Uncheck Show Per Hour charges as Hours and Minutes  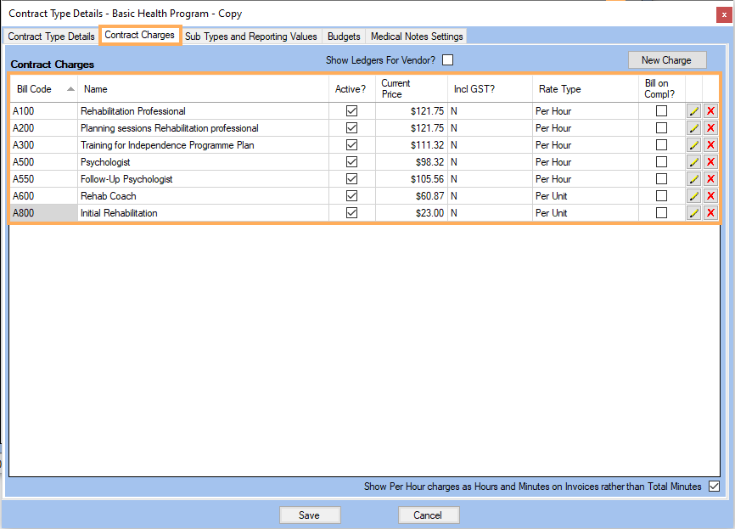click(x=714, y=487)
